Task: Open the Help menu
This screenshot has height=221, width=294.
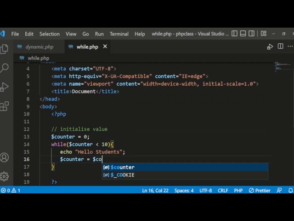Action: click(x=140, y=34)
